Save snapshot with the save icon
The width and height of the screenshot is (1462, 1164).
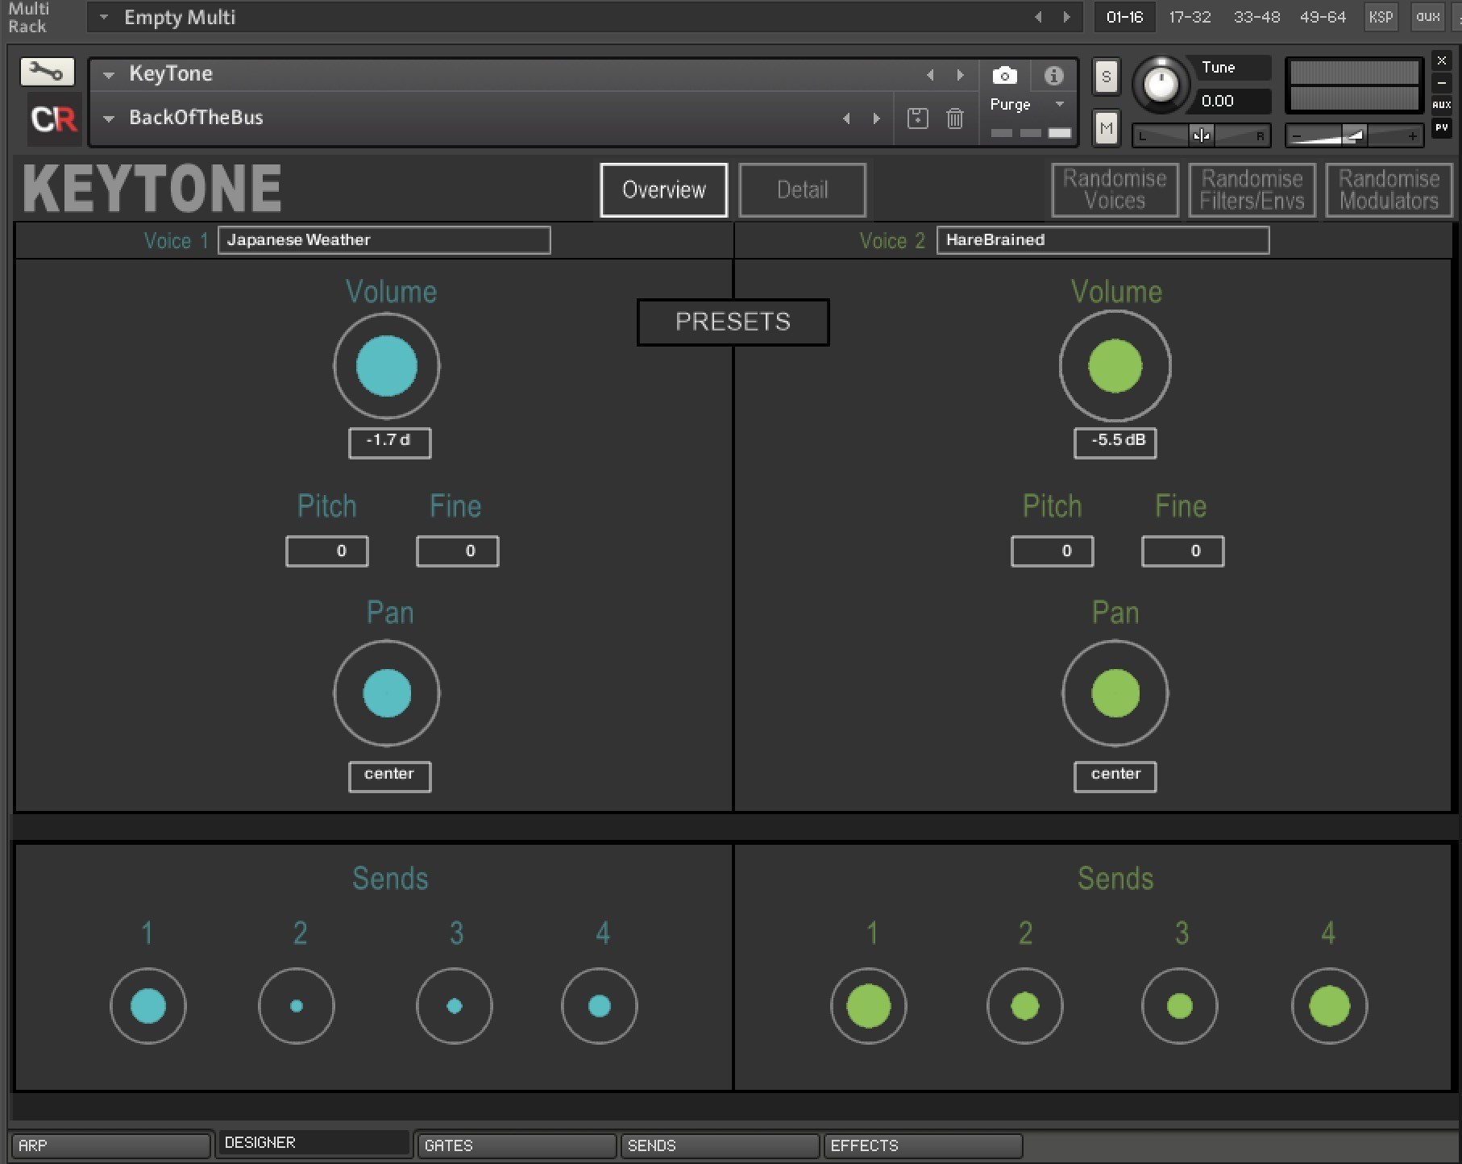click(x=917, y=118)
